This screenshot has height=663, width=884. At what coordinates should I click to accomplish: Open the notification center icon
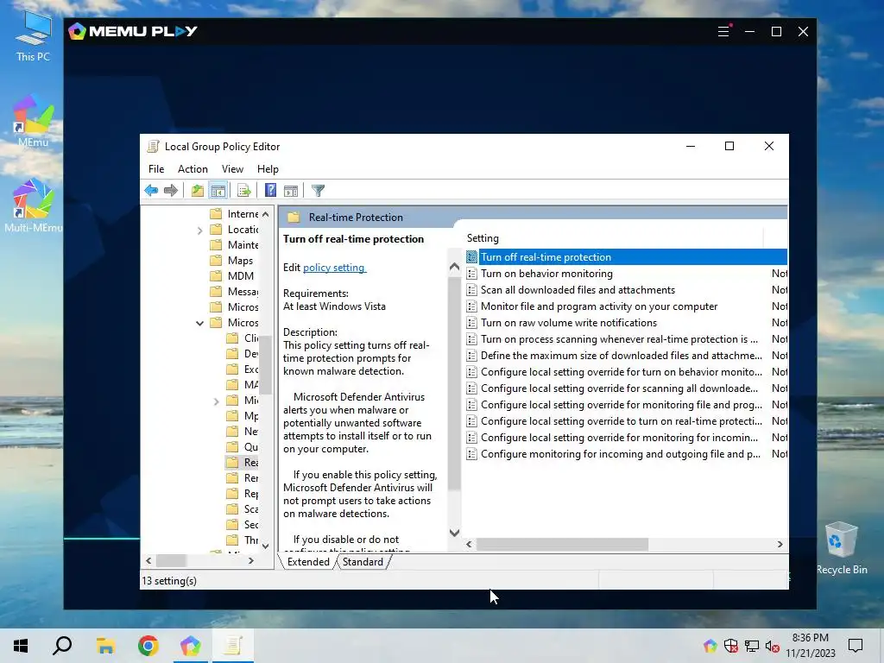tap(856, 646)
